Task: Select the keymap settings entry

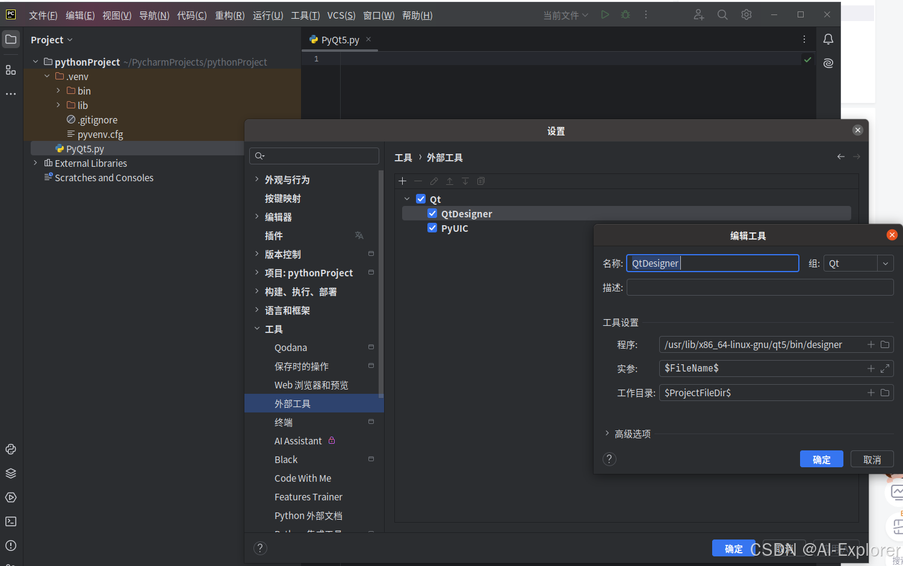Action: point(283,198)
